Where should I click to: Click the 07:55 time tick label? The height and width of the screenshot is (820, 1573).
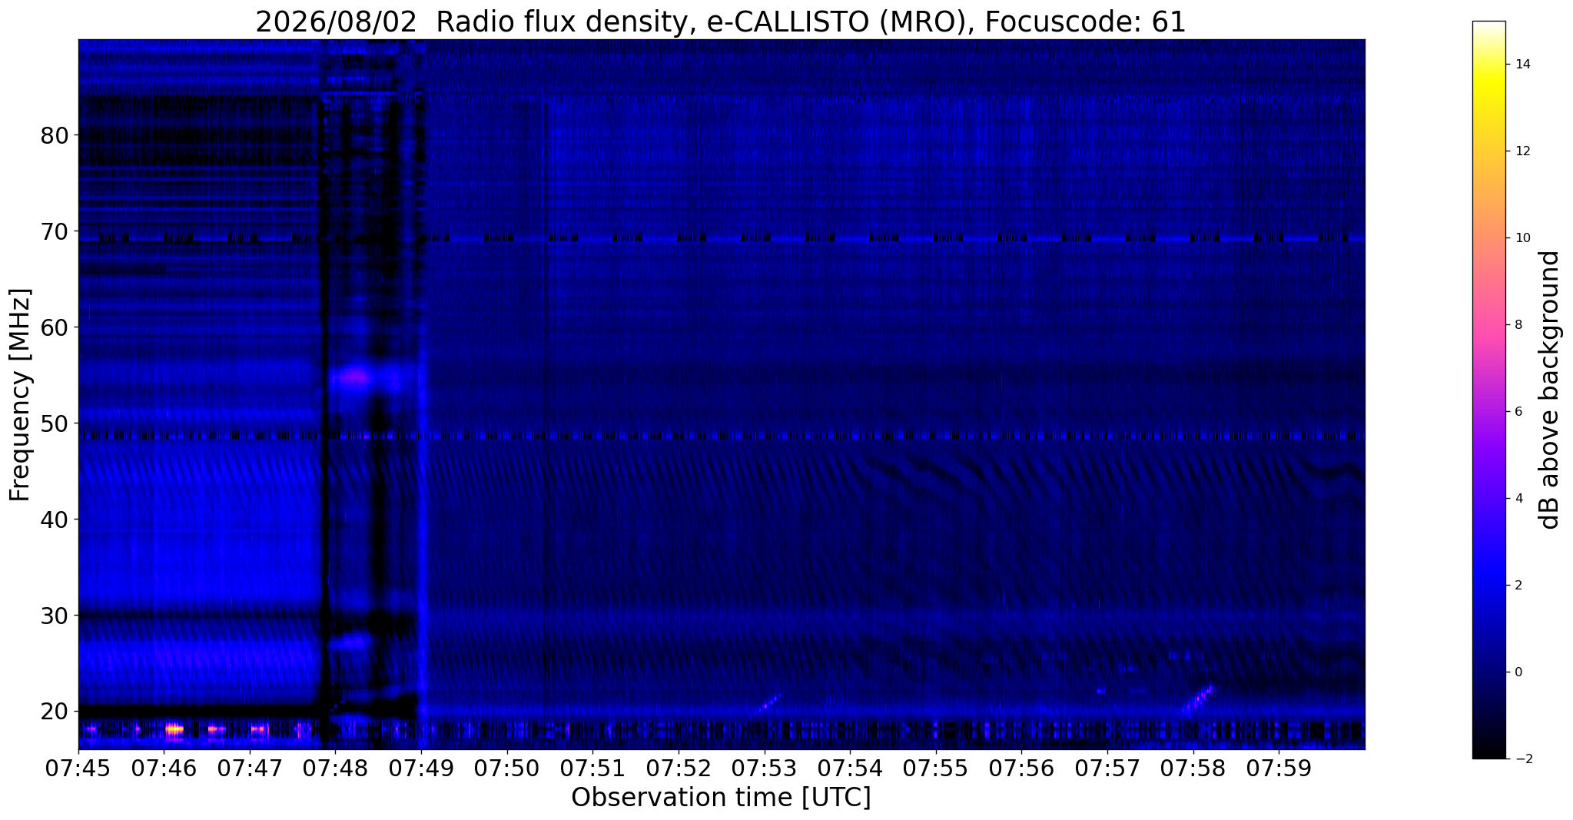coord(936,769)
